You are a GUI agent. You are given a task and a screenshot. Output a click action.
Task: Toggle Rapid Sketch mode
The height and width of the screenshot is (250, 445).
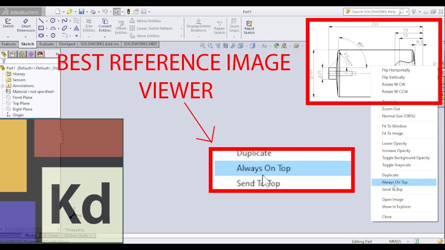pyautogui.click(x=249, y=27)
